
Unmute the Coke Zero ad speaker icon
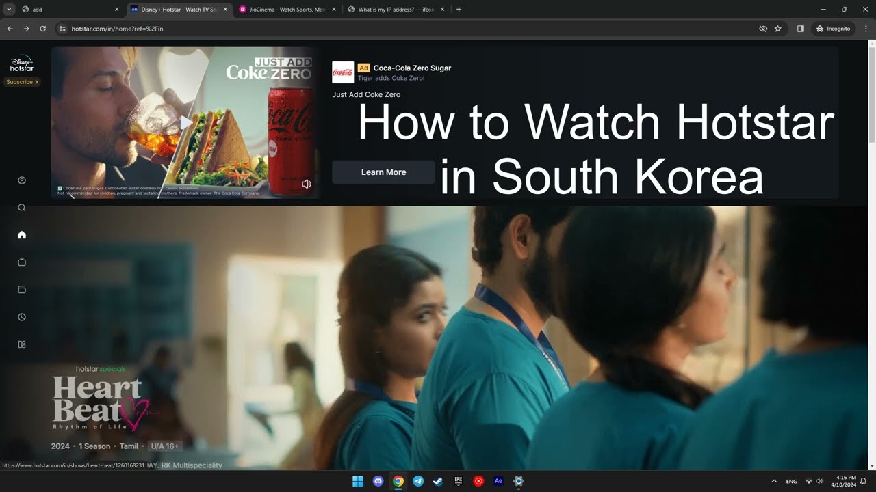pyautogui.click(x=307, y=184)
